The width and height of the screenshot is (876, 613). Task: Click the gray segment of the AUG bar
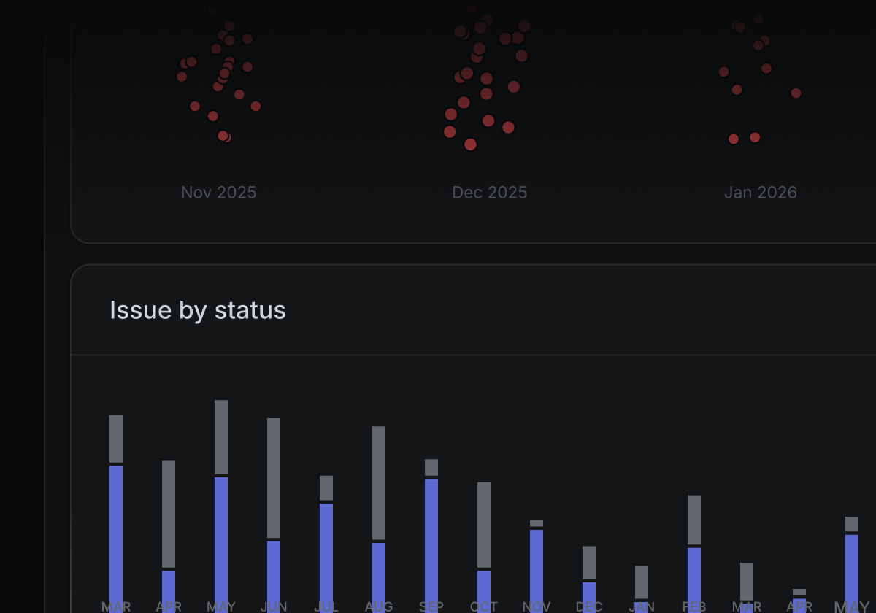pos(379,482)
